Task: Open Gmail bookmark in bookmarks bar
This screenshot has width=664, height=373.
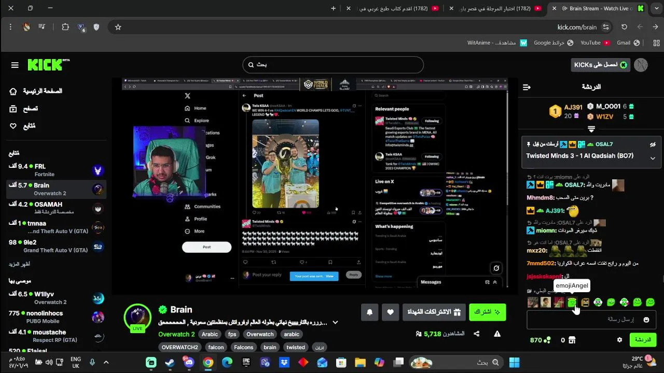Action: (628, 42)
